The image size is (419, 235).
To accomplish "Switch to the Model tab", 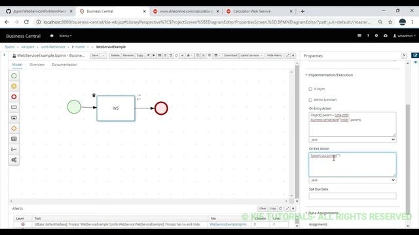I will pyautogui.click(x=18, y=65).
